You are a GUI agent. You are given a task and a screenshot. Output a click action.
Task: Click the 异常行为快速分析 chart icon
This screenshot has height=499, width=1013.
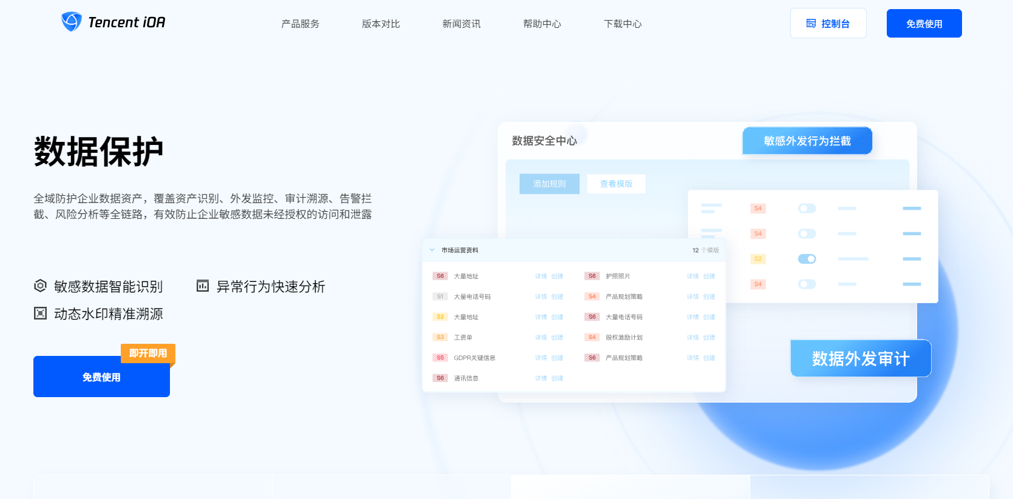203,286
